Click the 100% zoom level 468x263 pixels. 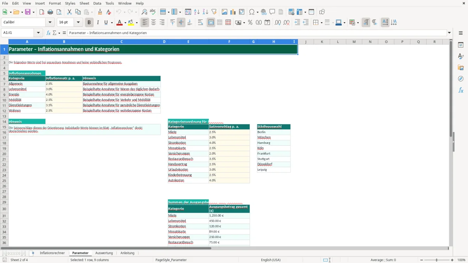pyautogui.click(x=461, y=260)
